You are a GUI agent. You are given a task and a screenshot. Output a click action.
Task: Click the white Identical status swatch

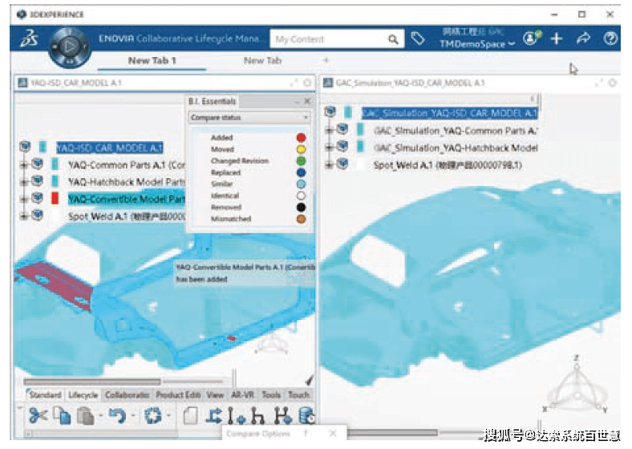301,196
